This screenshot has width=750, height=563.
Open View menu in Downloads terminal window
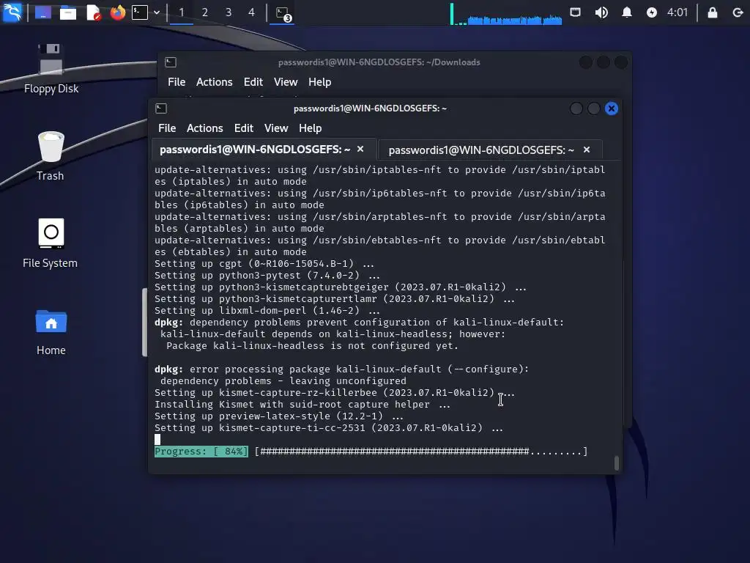point(286,82)
